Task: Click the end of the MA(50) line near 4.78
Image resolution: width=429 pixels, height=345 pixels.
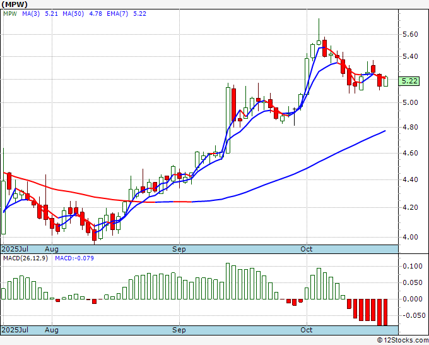Action: [385, 131]
